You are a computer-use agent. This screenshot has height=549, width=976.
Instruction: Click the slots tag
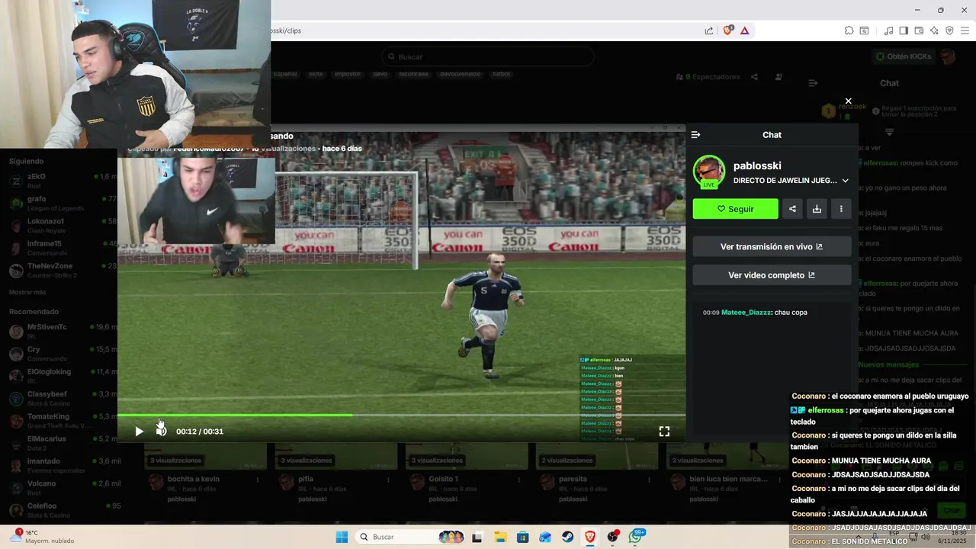pos(316,74)
